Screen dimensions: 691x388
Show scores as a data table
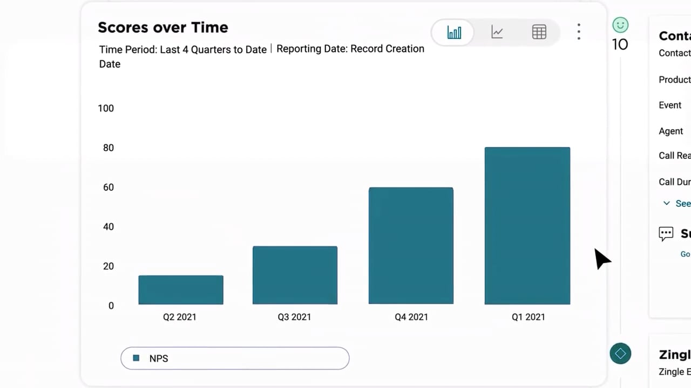point(539,32)
